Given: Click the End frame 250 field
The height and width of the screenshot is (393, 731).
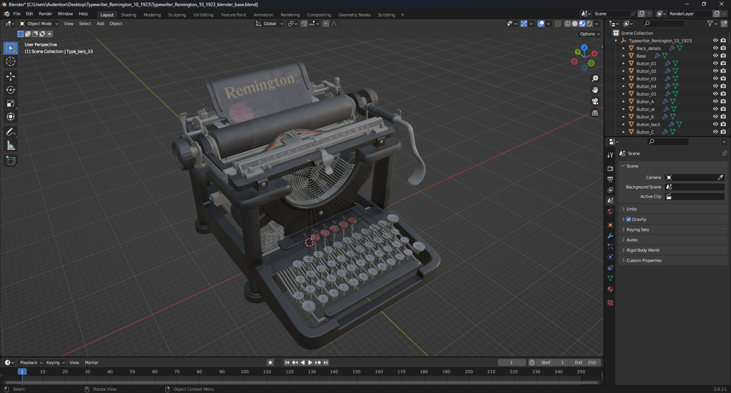Looking at the screenshot, I should click(x=586, y=363).
